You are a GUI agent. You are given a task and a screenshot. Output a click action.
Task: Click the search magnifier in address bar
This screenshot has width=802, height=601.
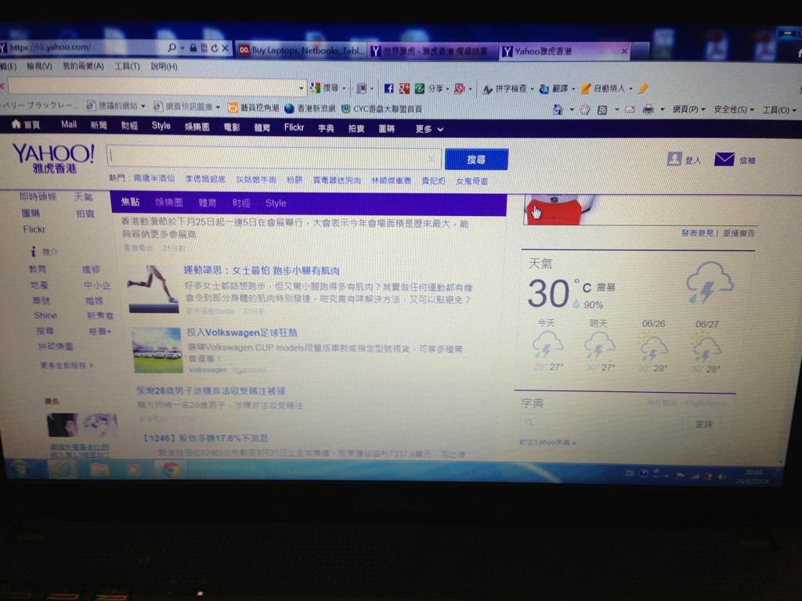[x=172, y=48]
